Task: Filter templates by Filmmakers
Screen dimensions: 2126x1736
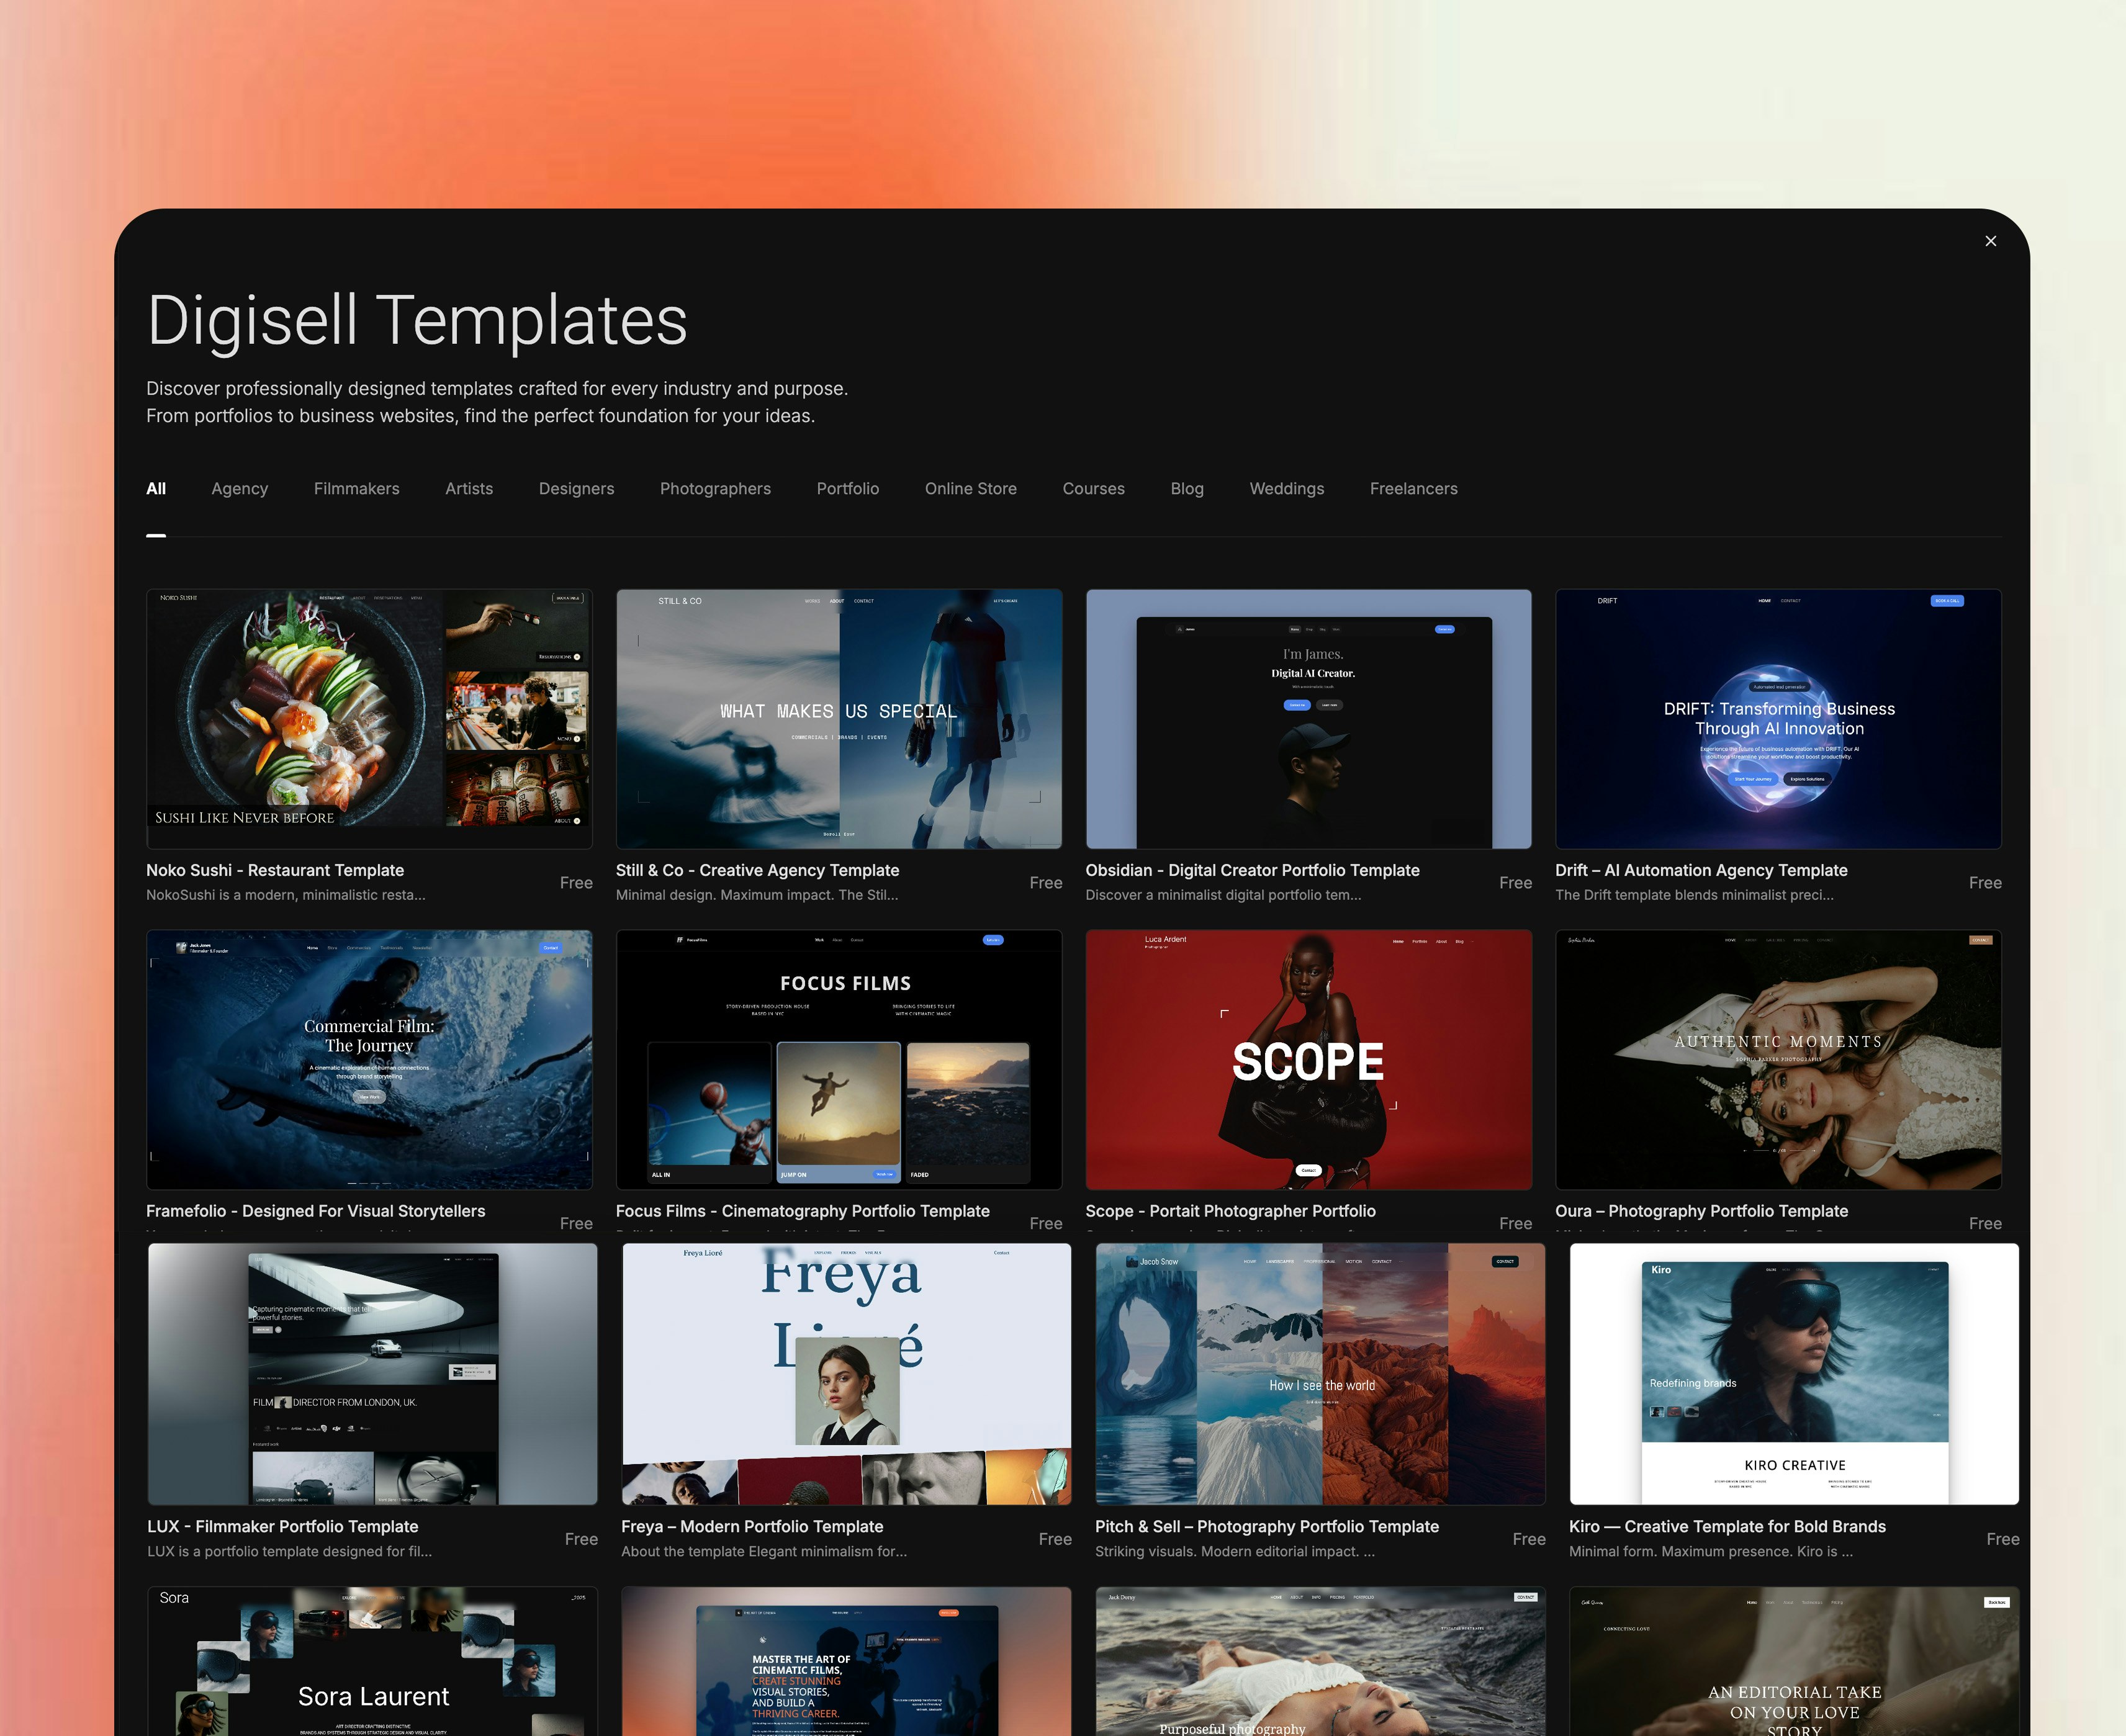Action: point(356,488)
